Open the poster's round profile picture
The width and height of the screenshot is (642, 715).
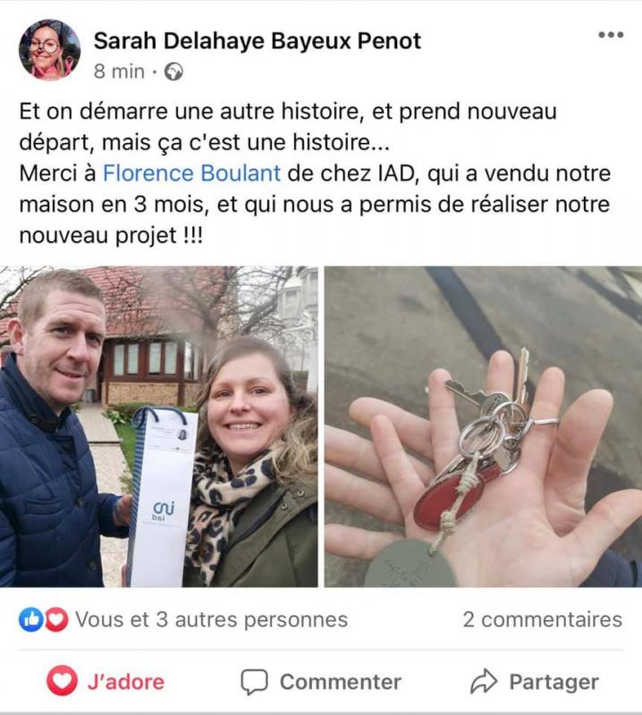[49, 50]
